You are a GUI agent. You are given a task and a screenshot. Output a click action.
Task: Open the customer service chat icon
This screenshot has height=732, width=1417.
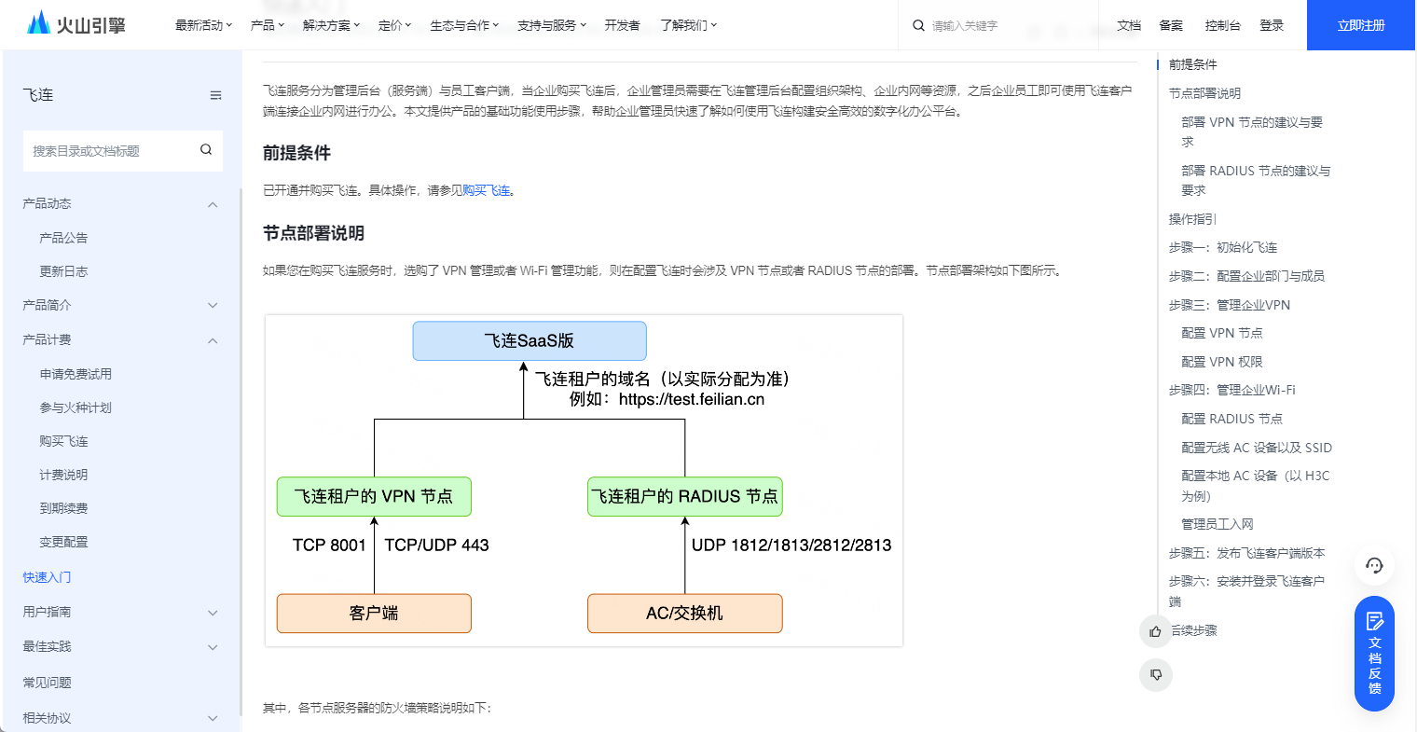1374,565
